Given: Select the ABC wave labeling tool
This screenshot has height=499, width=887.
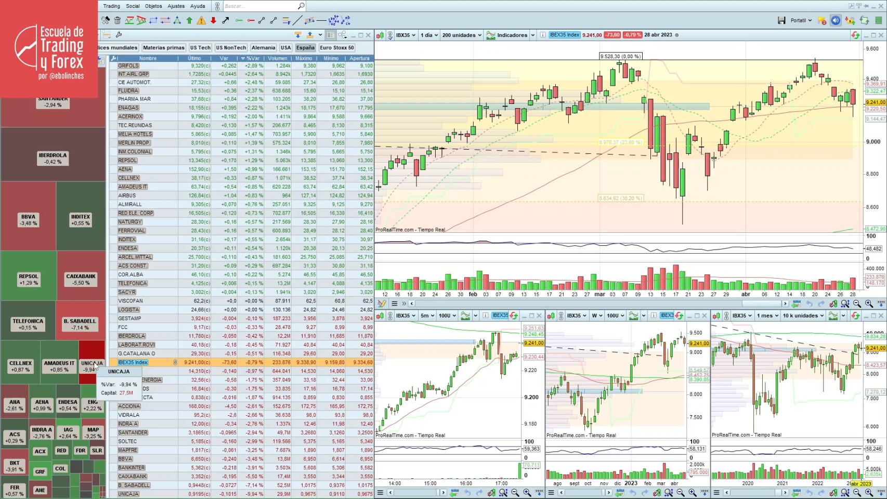Looking at the screenshot, I should click(x=345, y=20).
